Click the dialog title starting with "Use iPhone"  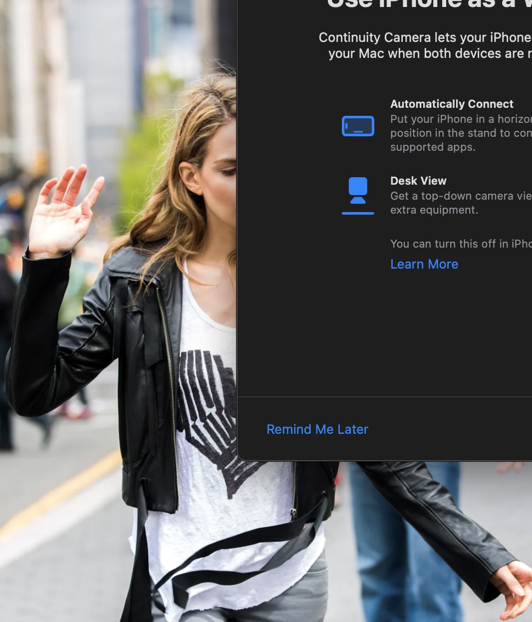point(428,5)
